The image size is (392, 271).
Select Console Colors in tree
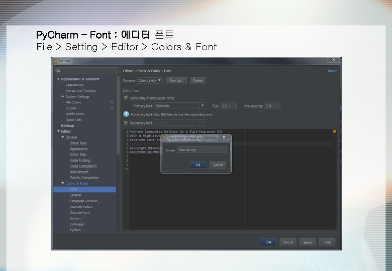[x=81, y=207]
